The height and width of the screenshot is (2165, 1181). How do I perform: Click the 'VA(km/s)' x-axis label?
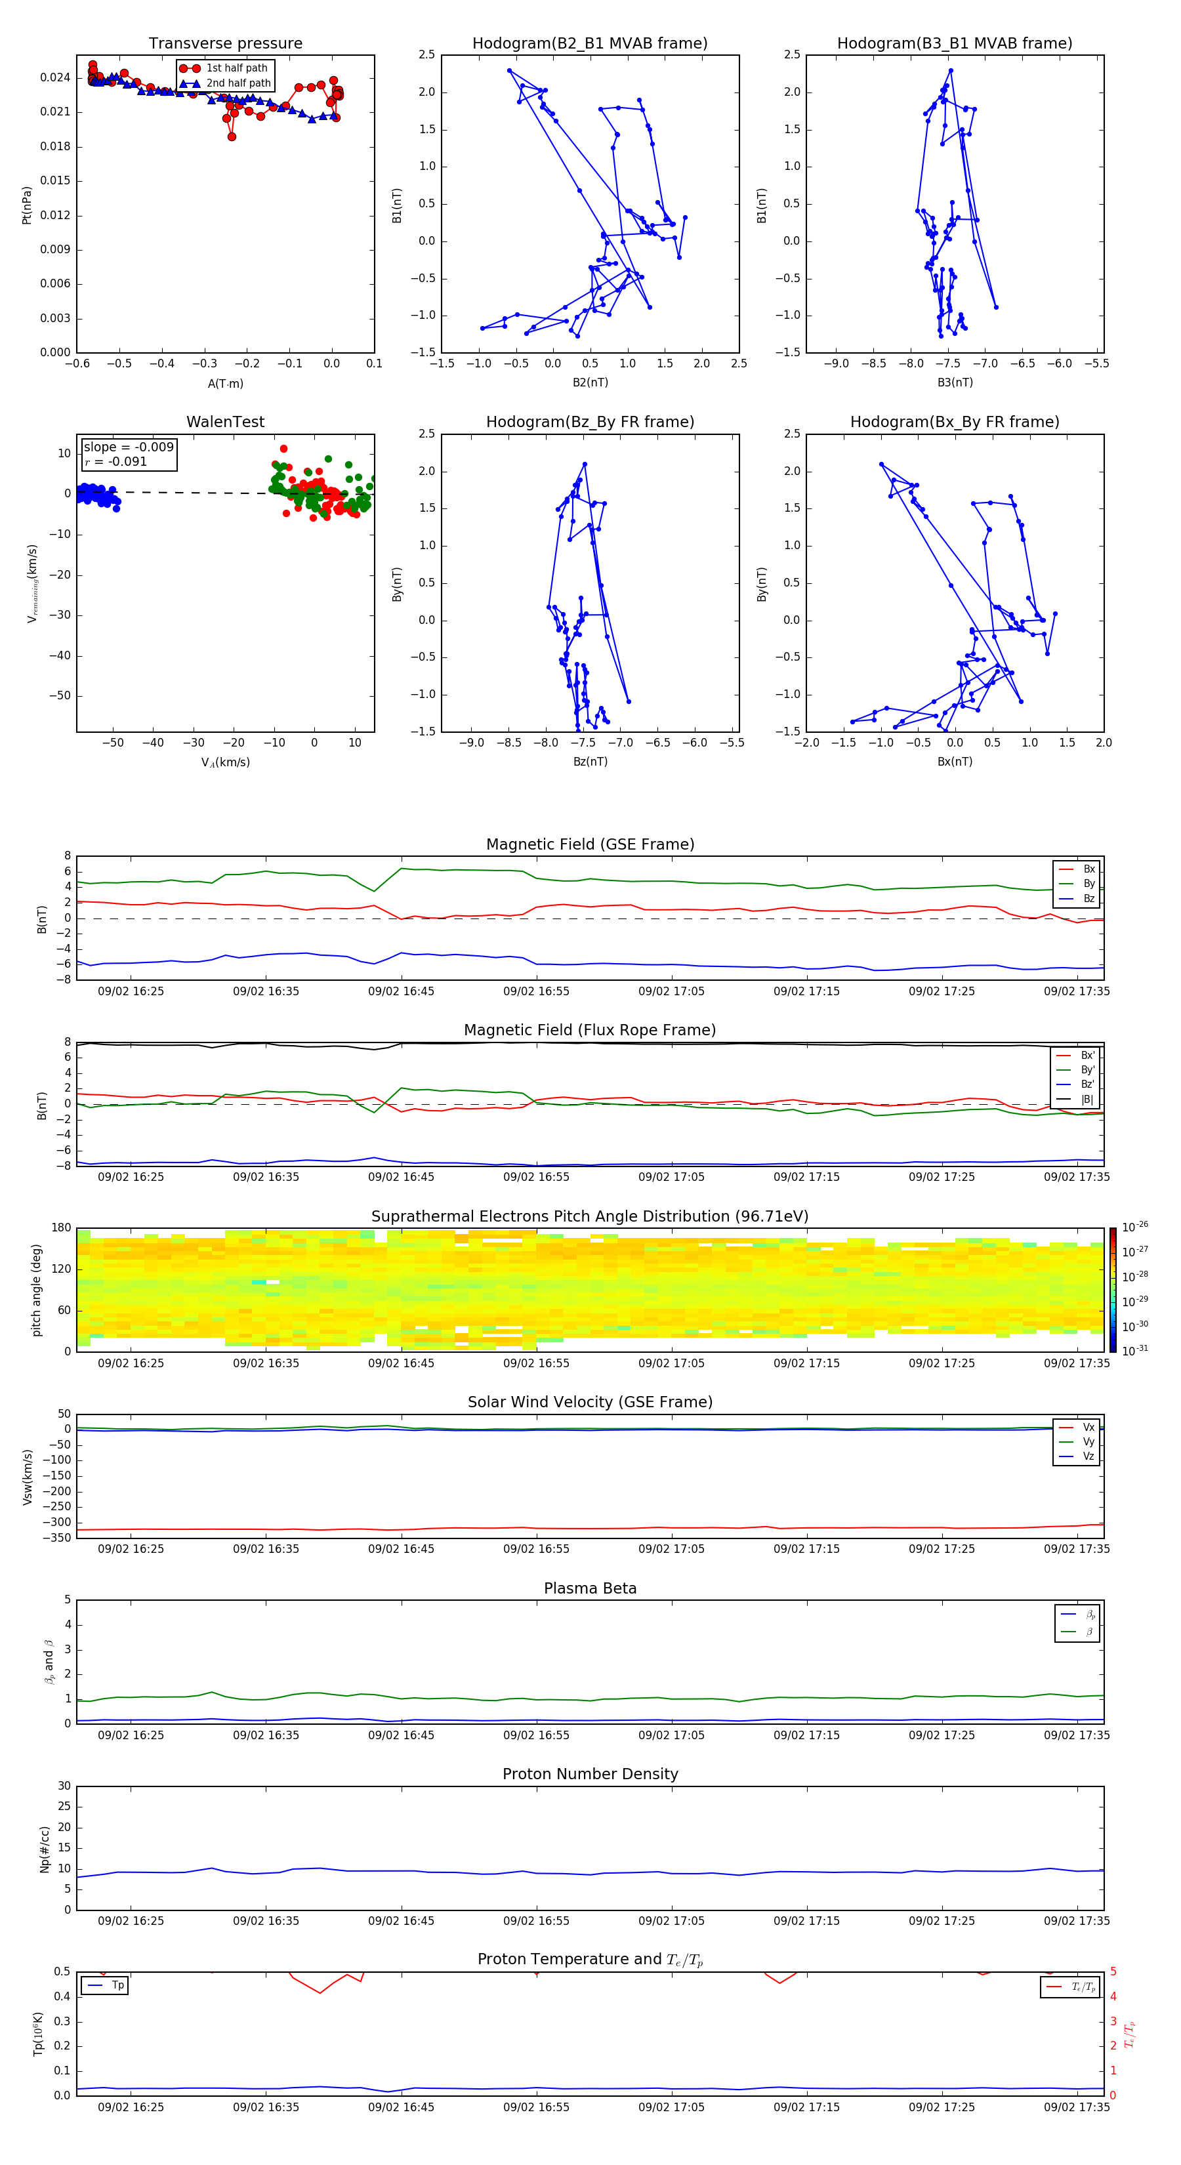225,762
